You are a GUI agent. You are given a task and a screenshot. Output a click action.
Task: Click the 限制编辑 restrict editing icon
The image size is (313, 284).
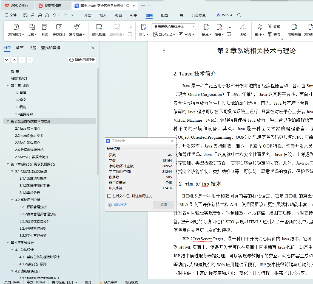point(294,27)
